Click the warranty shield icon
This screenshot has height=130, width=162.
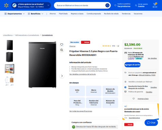[126, 92]
